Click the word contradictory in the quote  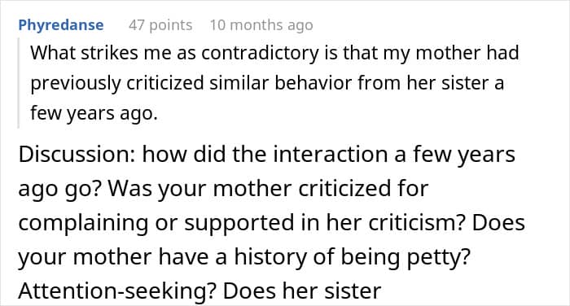[261, 54]
